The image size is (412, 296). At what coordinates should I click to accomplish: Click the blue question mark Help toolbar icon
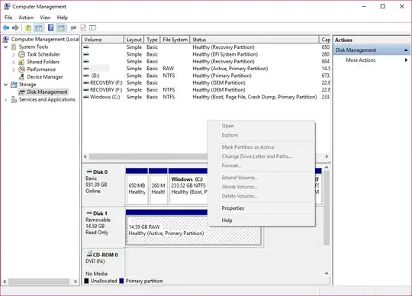(x=50, y=27)
